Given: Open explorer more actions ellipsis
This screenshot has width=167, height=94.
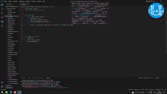Looking at the screenshot, I should [17, 4].
